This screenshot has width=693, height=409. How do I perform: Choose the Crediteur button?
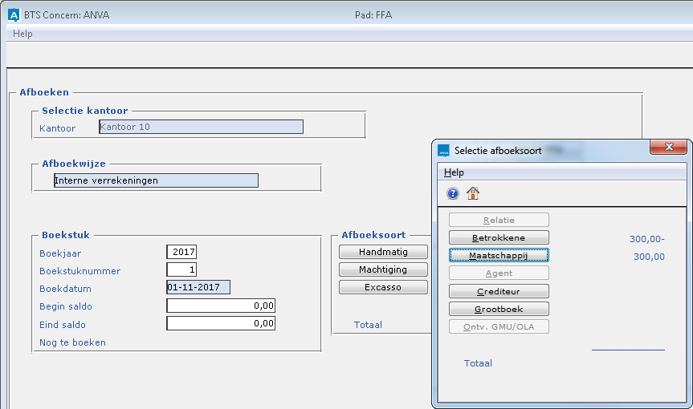coord(499,291)
